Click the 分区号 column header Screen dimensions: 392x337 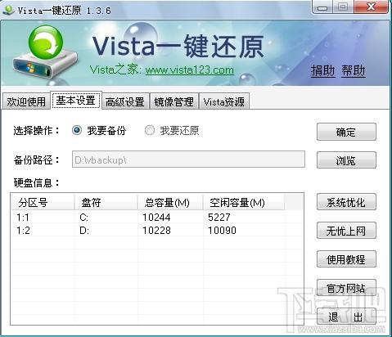coord(43,202)
